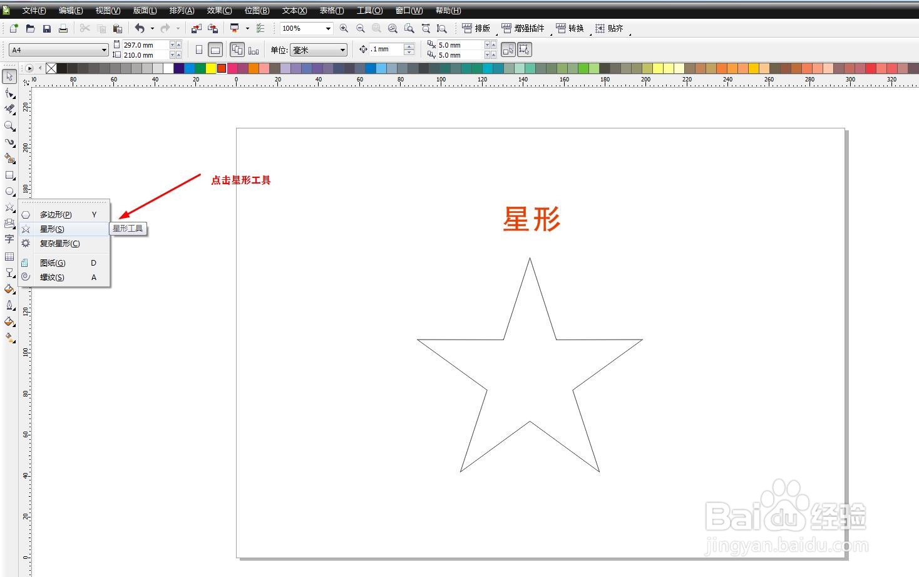Select the Crop tool in toolbox
Viewport: 919px width, 577px height.
[x=9, y=110]
